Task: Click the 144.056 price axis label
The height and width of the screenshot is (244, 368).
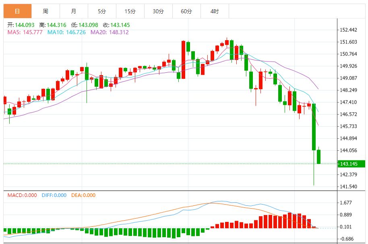Action: (x=348, y=150)
